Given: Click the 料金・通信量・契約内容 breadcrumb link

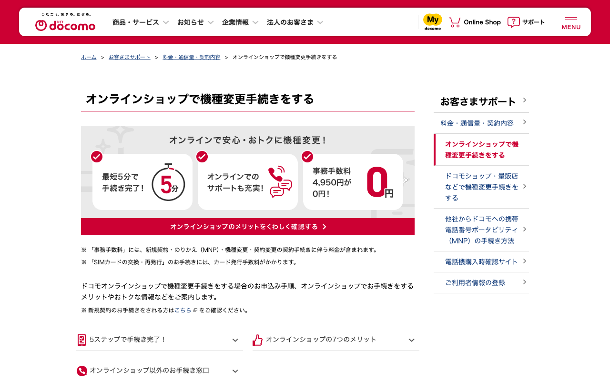Looking at the screenshot, I should coord(192,57).
